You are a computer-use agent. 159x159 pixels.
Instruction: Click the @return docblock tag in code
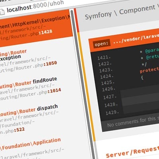153,57
